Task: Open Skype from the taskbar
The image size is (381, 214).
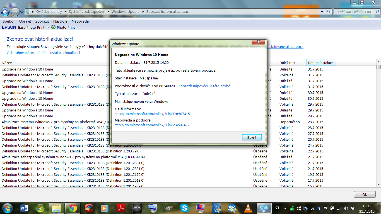Action: [x=184, y=208]
